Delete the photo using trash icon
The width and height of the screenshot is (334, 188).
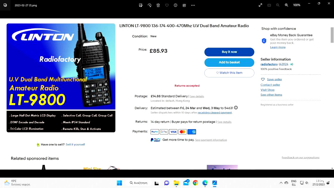[x=158, y=5]
